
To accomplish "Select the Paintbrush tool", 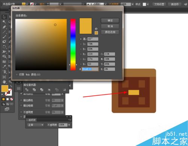I will pos(4,37).
